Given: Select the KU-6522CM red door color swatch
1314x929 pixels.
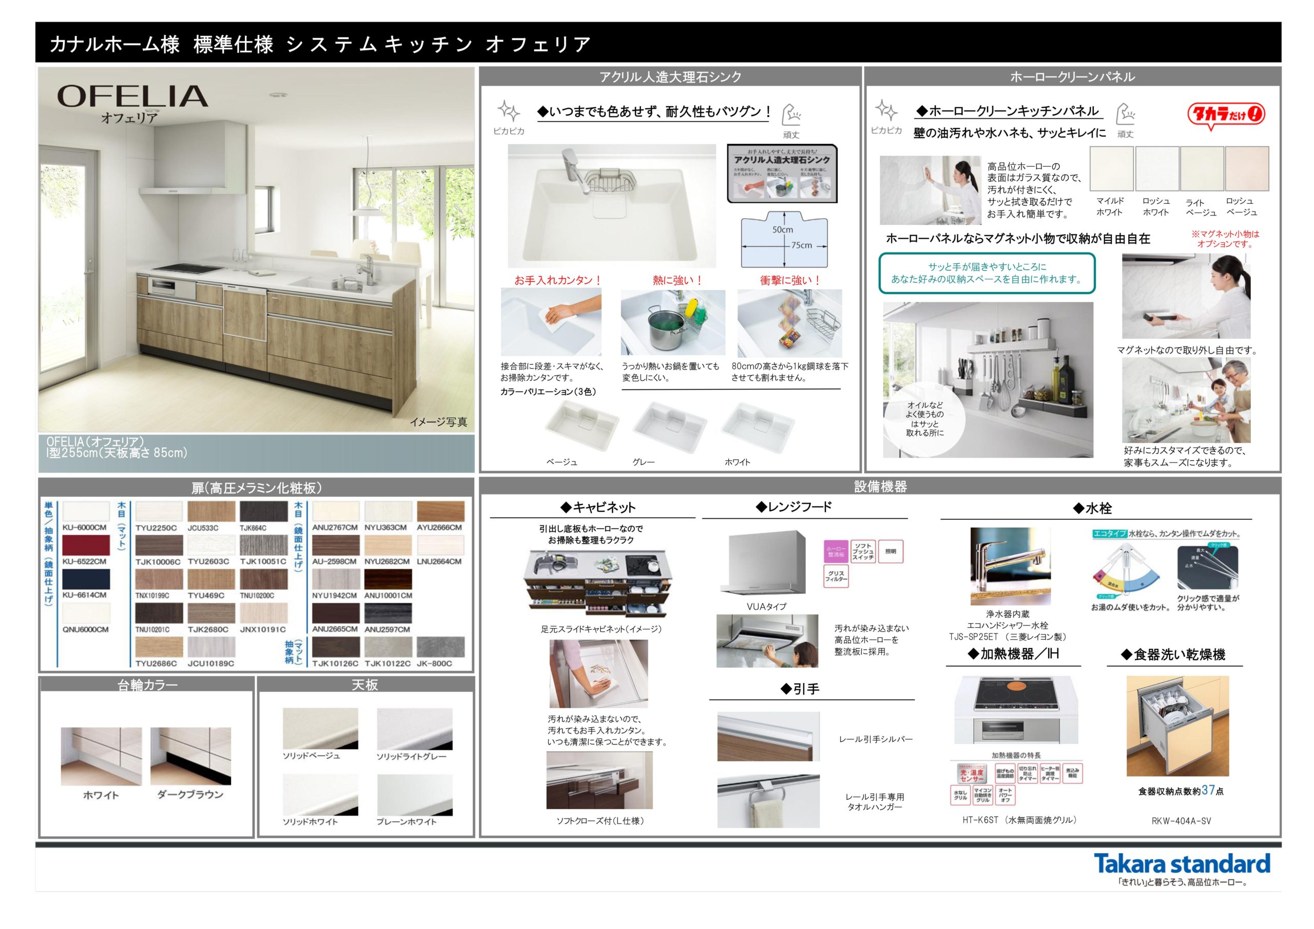Looking at the screenshot, I should (x=86, y=546).
